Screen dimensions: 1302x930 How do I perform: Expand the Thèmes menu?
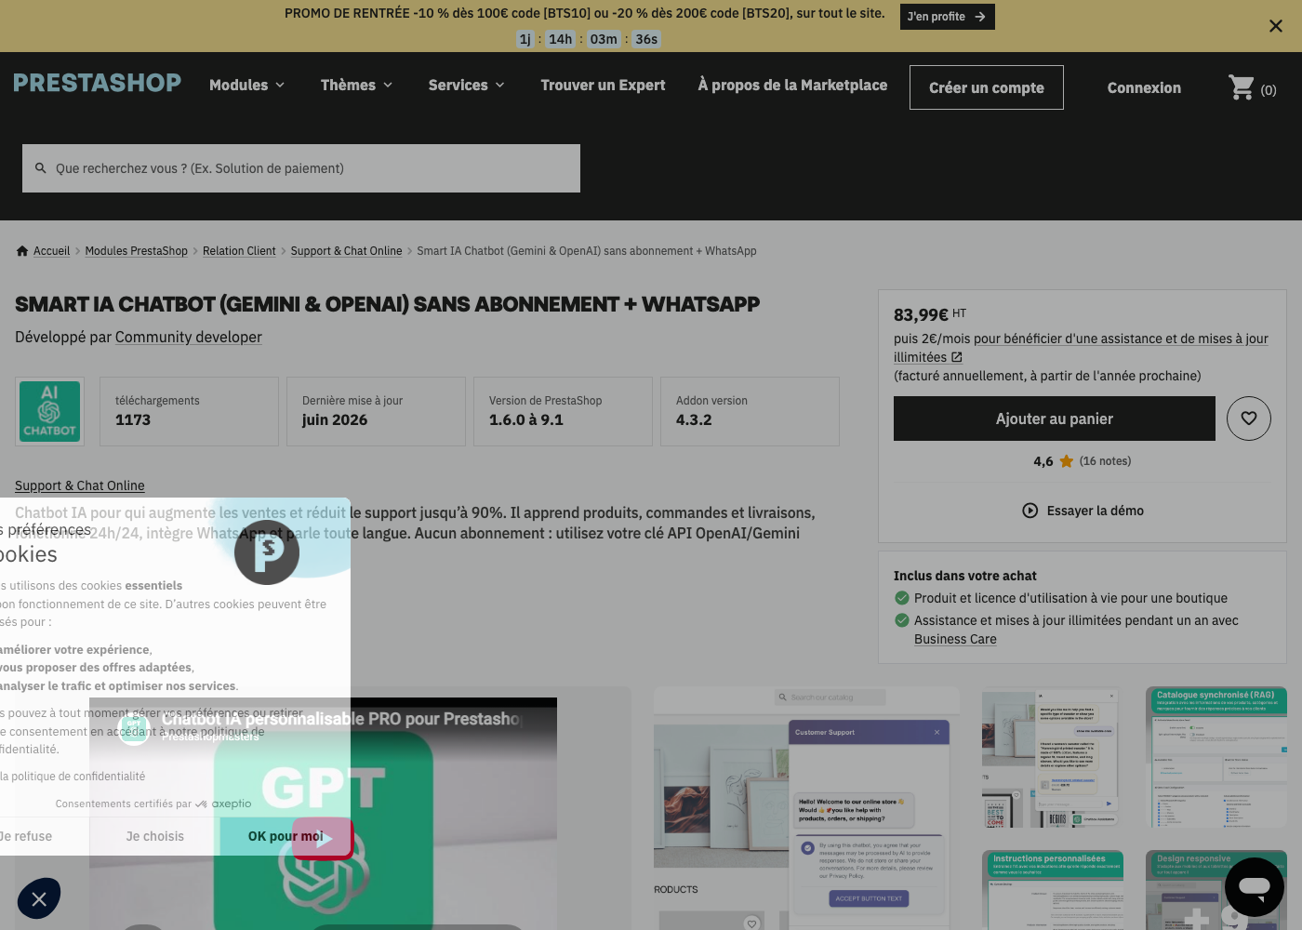tap(357, 85)
